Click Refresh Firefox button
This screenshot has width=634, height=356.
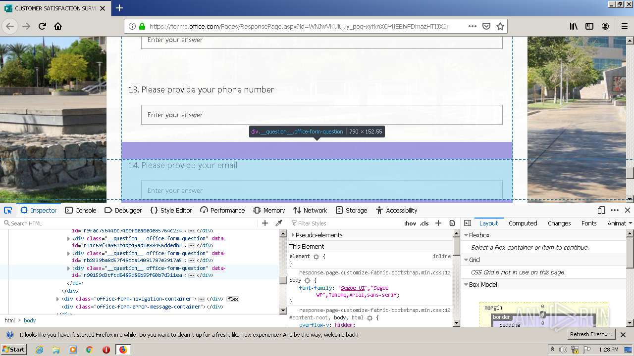point(591,334)
